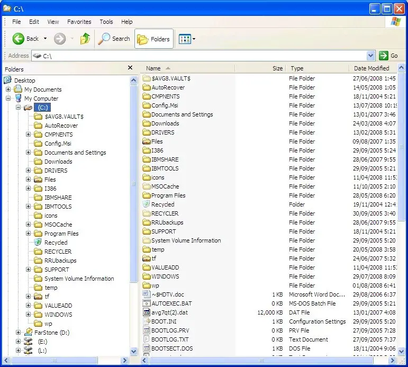Open the View menu

tap(53, 22)
